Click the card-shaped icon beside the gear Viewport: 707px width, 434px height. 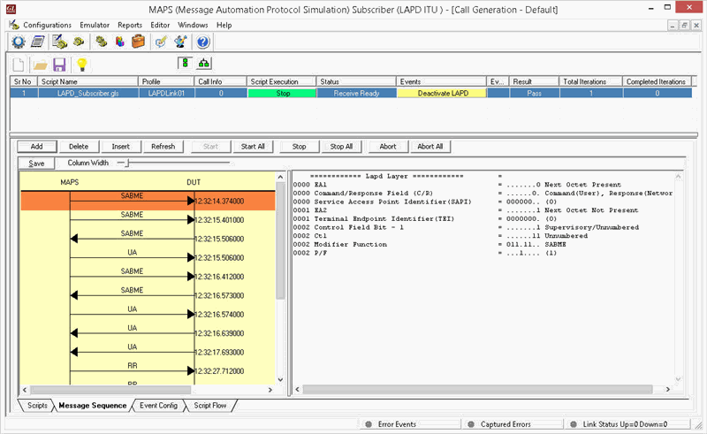coord(38,42)
